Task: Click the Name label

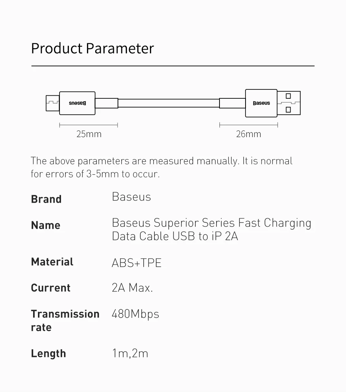Action: pyautogui.click(x=45, y=225)
